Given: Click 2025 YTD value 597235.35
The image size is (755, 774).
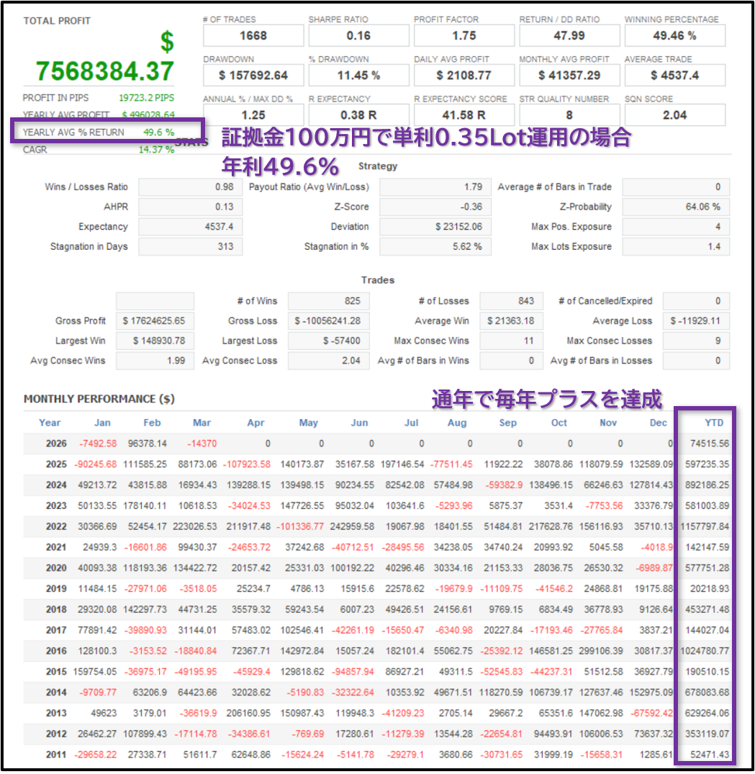Looking at the screenshot, I should point(707,464).
